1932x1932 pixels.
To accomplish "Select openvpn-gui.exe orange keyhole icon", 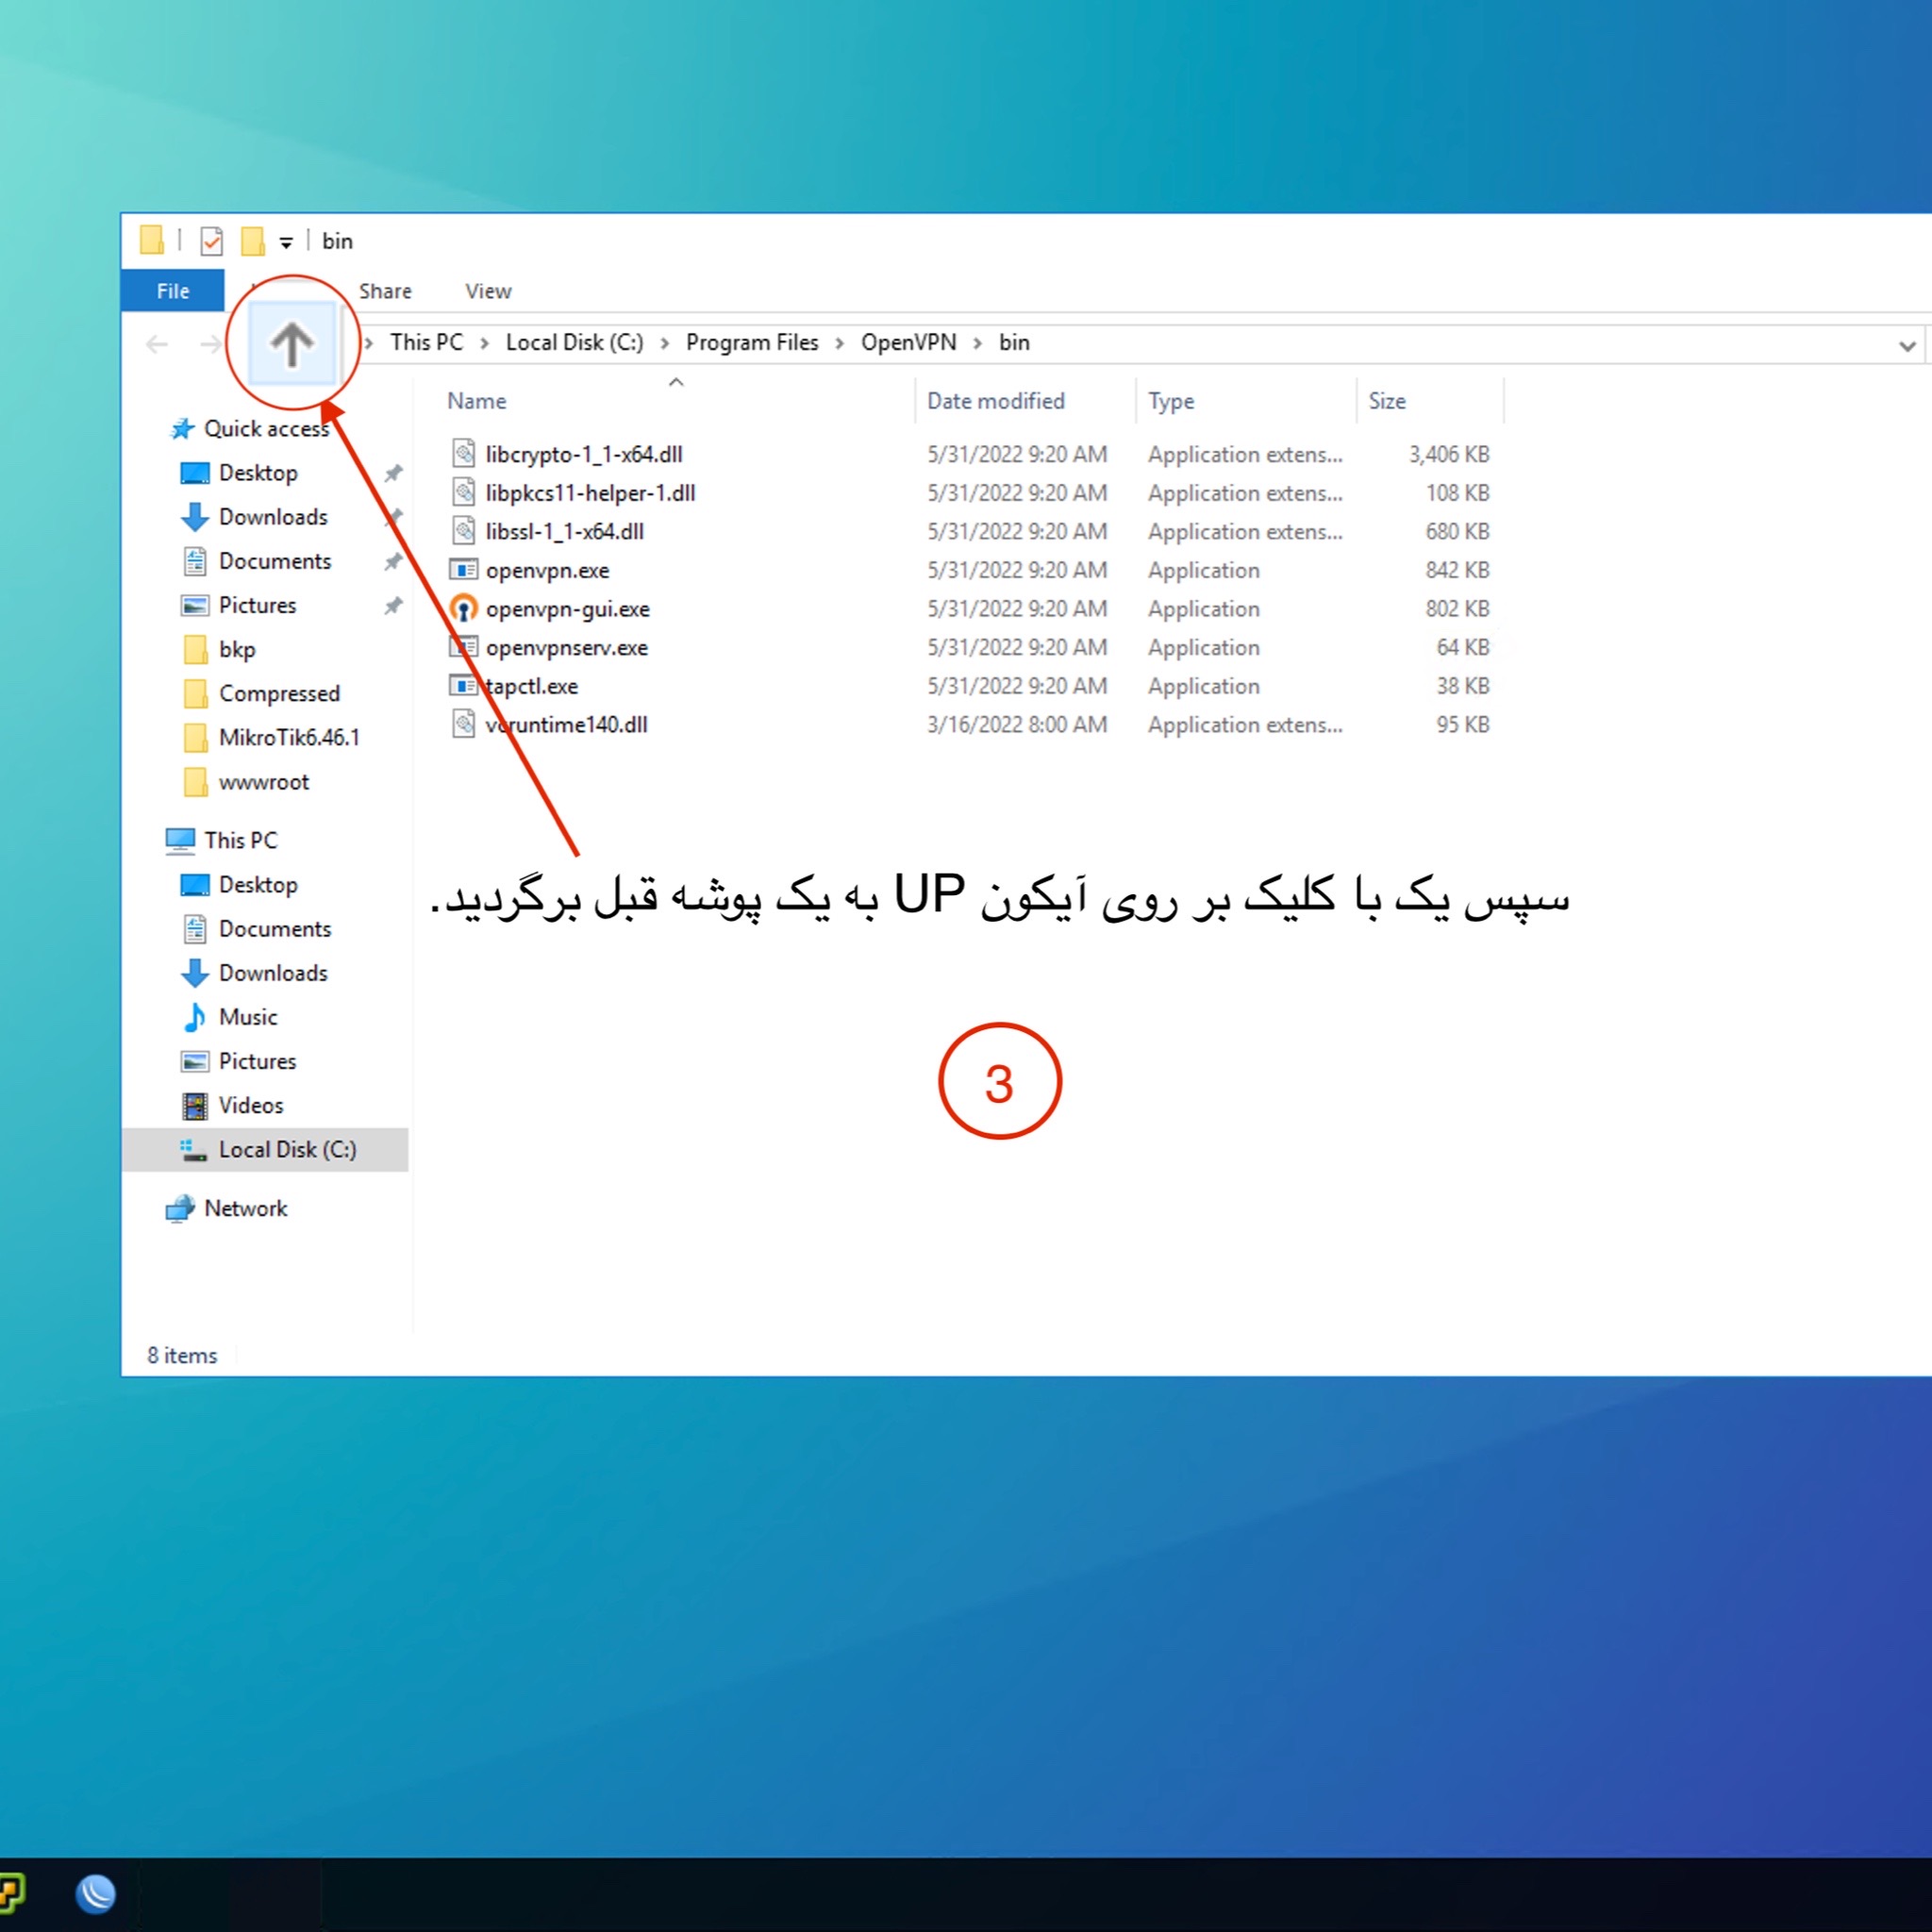I will pyautogui.click(x=463, y=608).
